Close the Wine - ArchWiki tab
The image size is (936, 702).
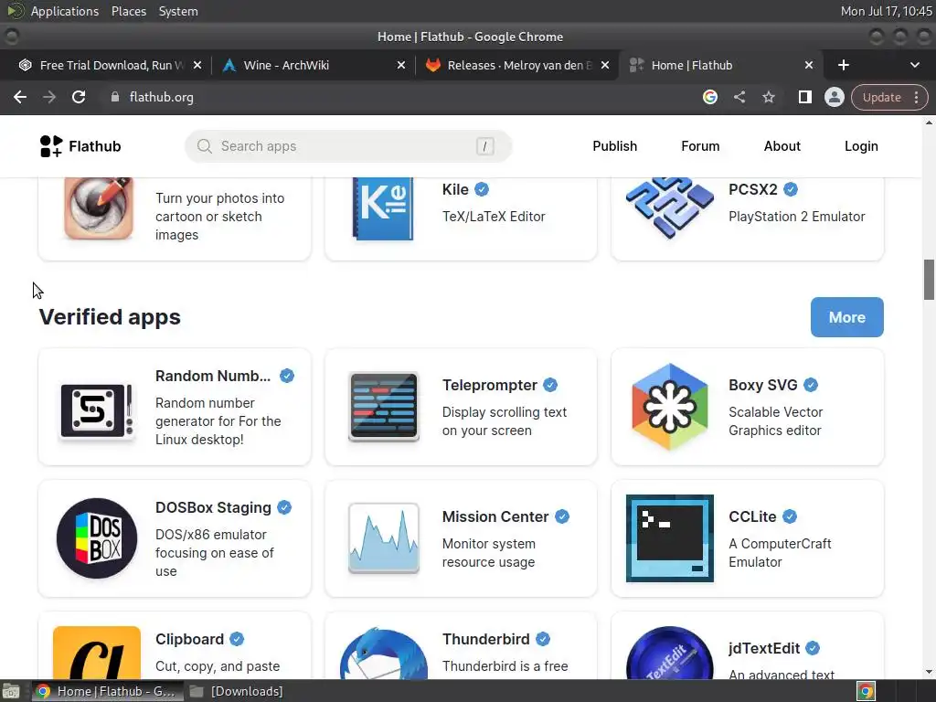401,65
